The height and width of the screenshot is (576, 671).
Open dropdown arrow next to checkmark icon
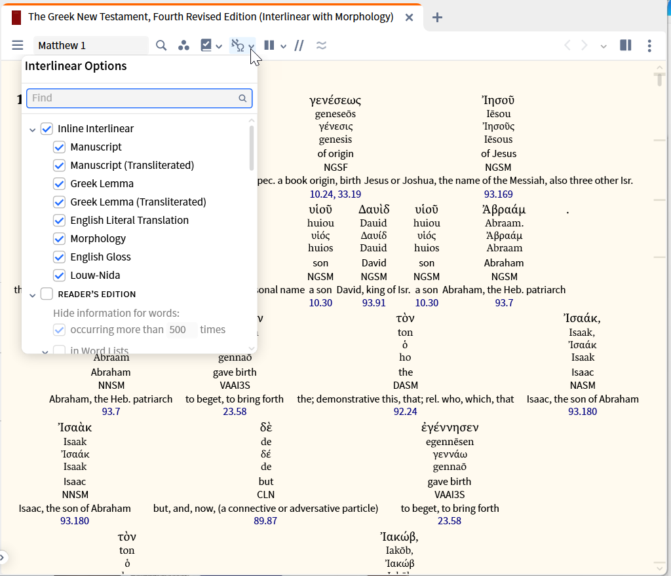[x=219, y=46]
